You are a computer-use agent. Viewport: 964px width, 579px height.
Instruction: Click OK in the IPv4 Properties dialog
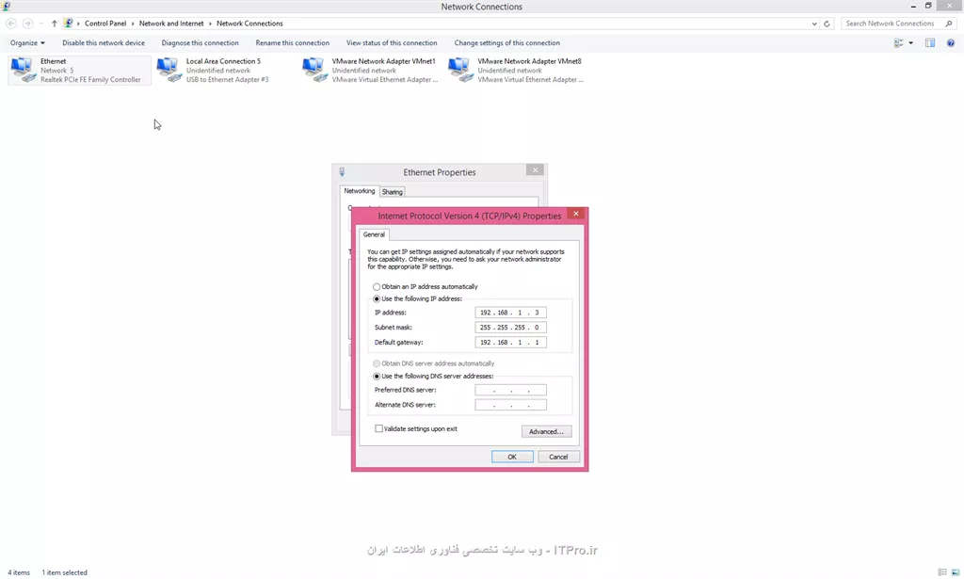512,457
